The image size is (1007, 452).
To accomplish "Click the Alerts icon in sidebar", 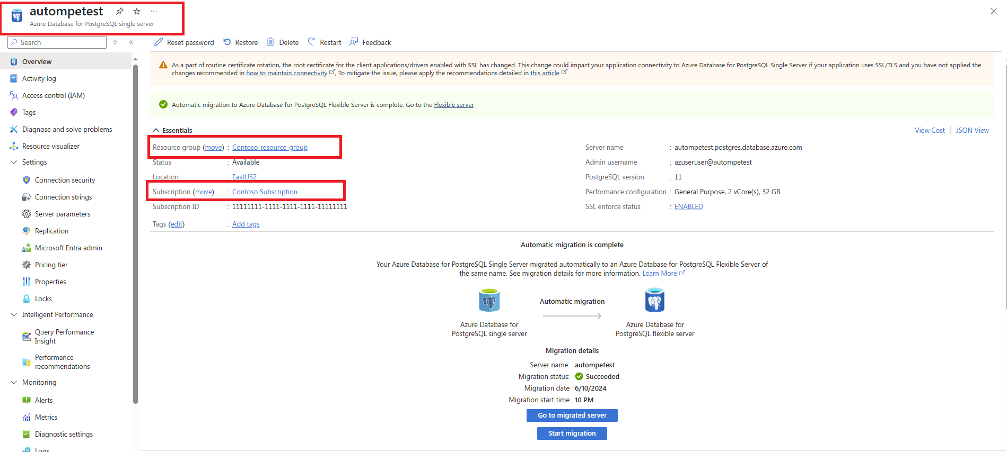I will tap(27, 400).
